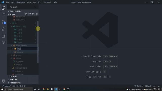
Task: Open Windows Action Center notifications
Action: 159,89
